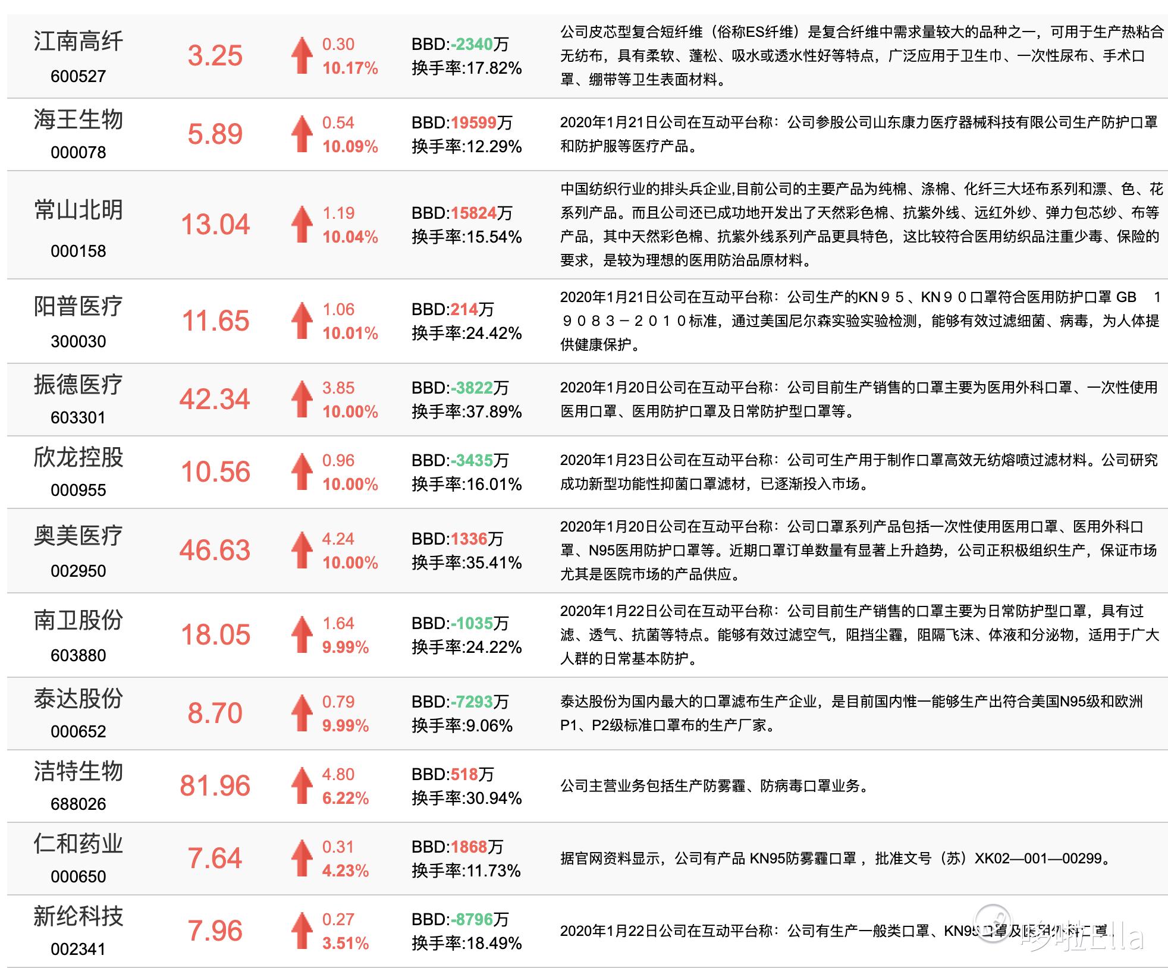Select stock name 振德医疗

pos(79,385)
